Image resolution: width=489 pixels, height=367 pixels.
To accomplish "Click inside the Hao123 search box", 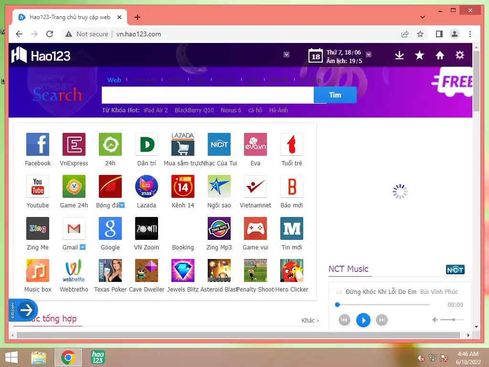I will [207, 95].
